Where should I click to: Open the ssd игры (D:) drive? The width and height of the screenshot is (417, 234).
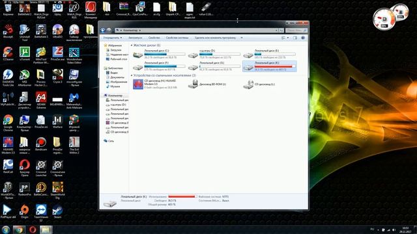[214, 54]
